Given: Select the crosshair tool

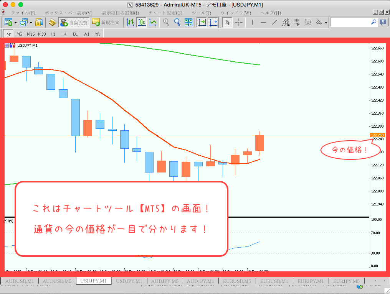Looking at the screenshot, I should click(239, 22).
